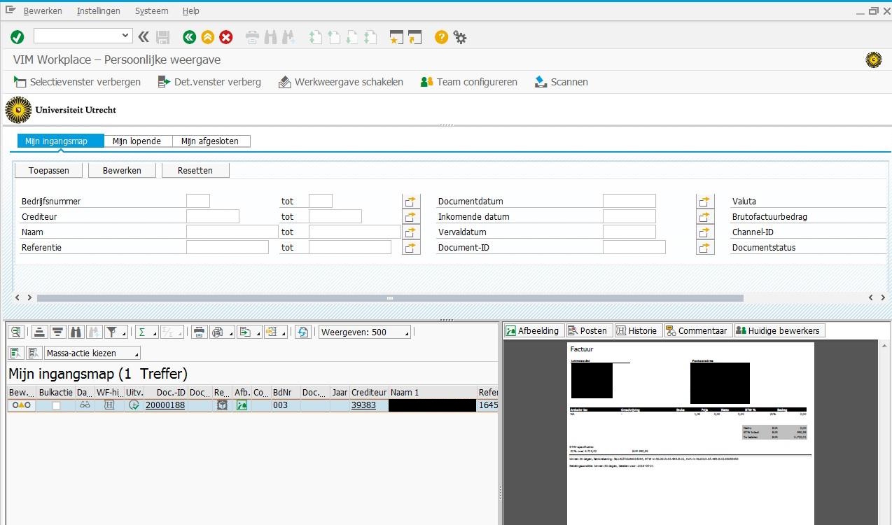Click the Refresh list icon
Image resolution: width=892 pixels, height=525 pixels.
[x=302, y=332]
